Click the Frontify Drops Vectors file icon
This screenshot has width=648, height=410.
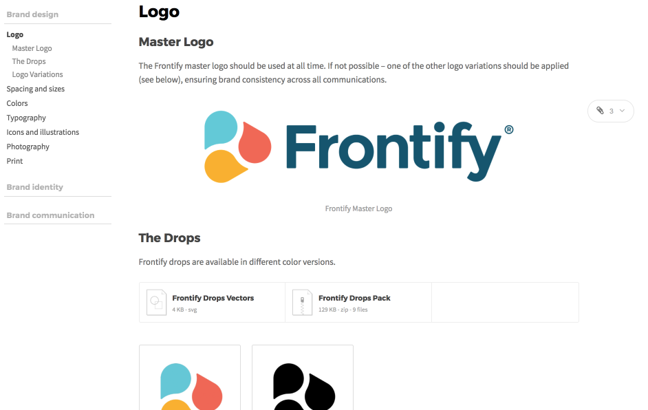[x=157, y=302]
